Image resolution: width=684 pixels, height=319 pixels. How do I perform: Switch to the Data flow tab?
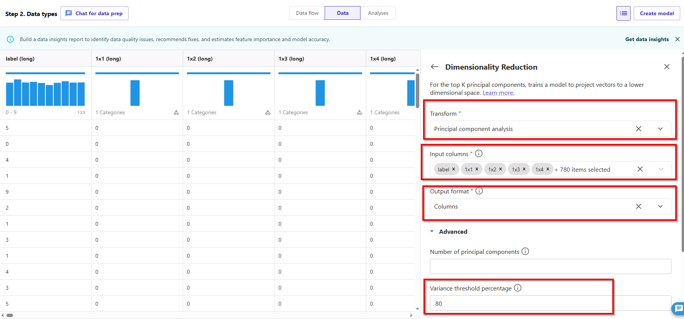(x=307, y=13)
